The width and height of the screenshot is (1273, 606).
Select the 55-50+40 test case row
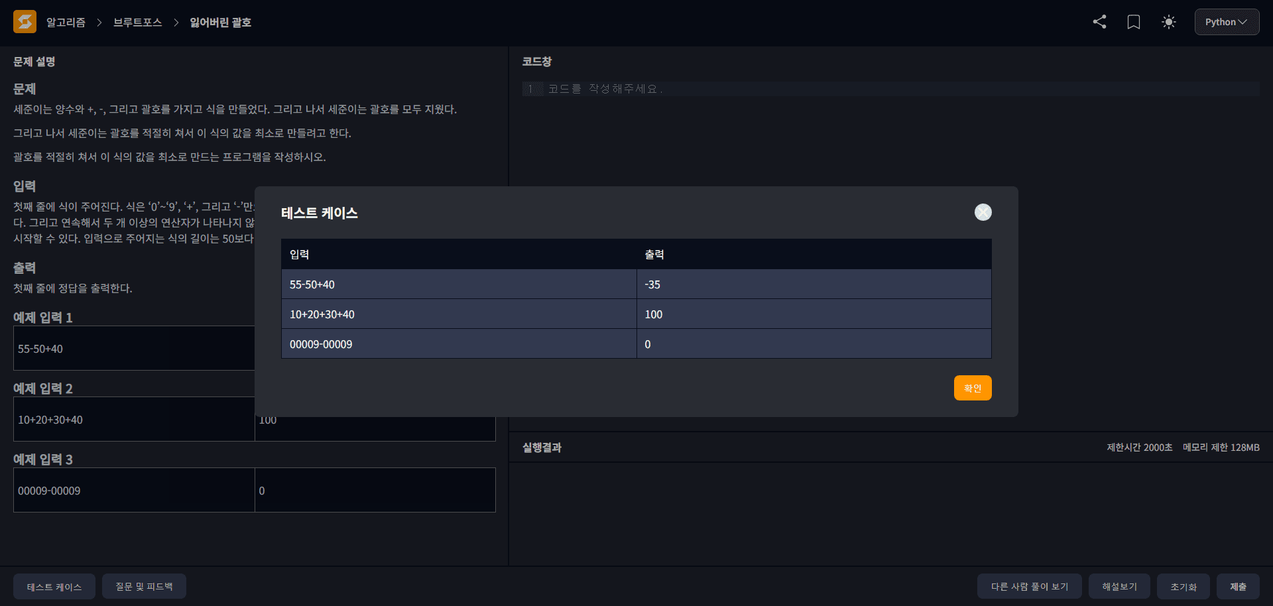click(x=457, y=284)
